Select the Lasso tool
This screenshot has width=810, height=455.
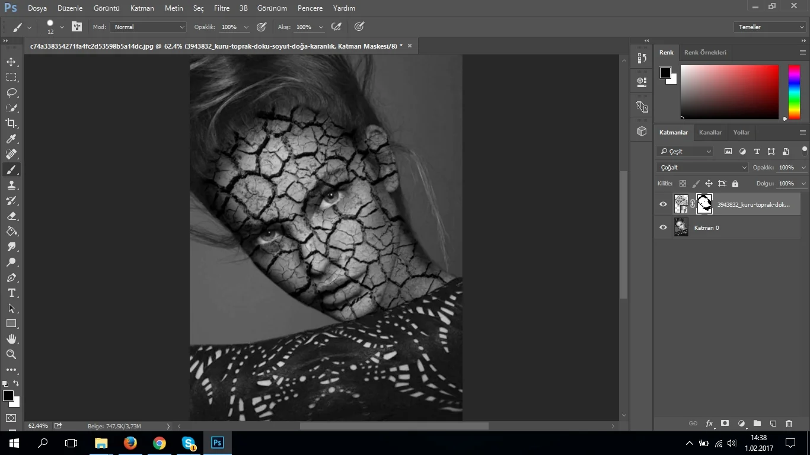coord(11,92)
